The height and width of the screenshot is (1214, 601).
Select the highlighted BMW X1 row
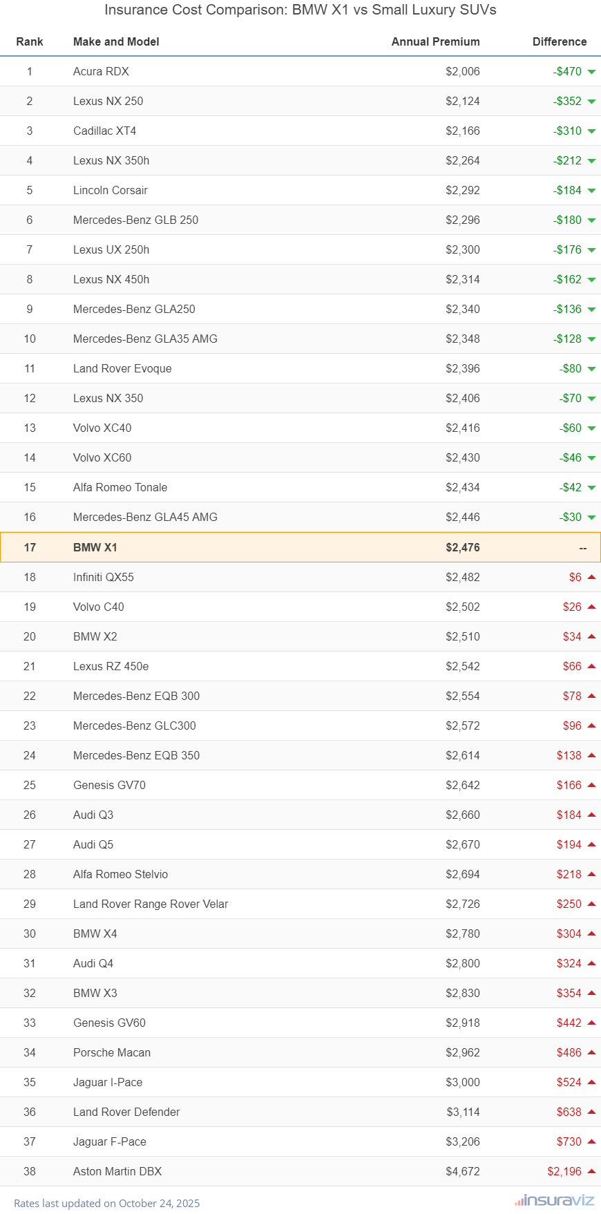point(300,547)
